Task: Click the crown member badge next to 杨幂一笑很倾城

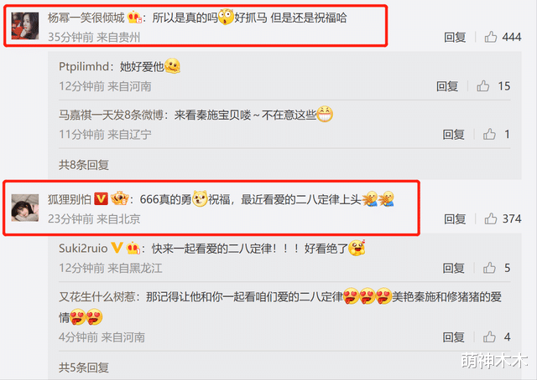Action: tap(134, 17)
